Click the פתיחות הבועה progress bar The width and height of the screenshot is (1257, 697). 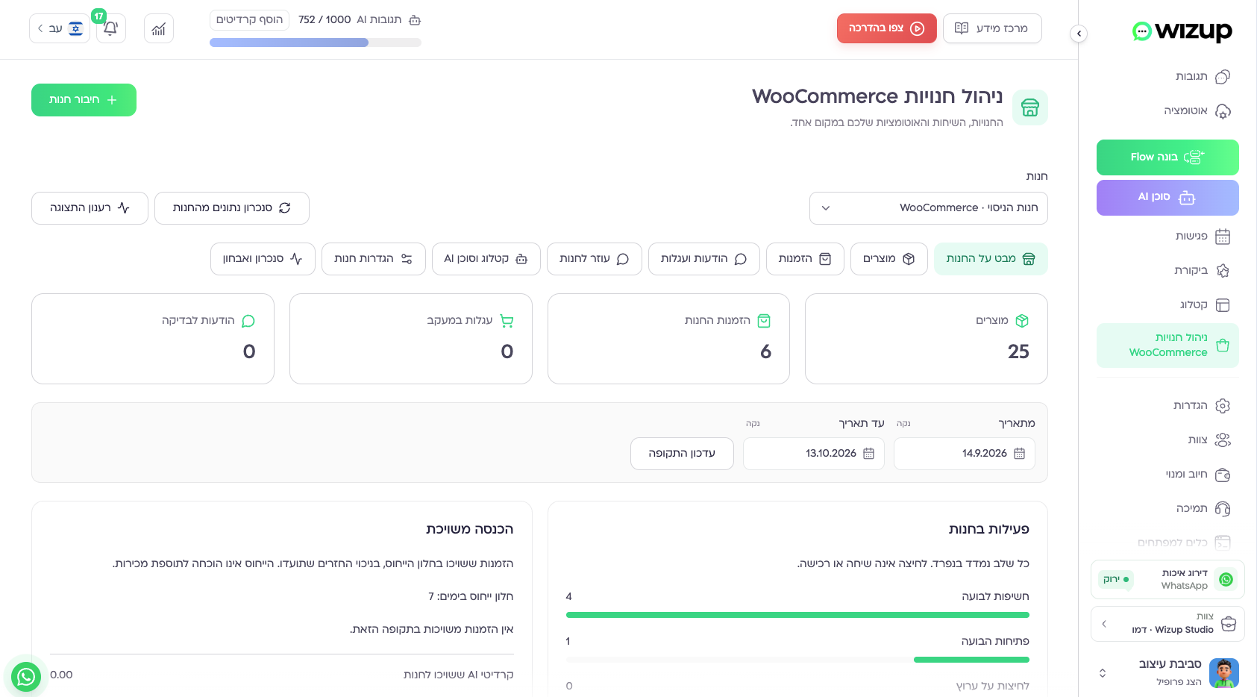coord(797,660)
